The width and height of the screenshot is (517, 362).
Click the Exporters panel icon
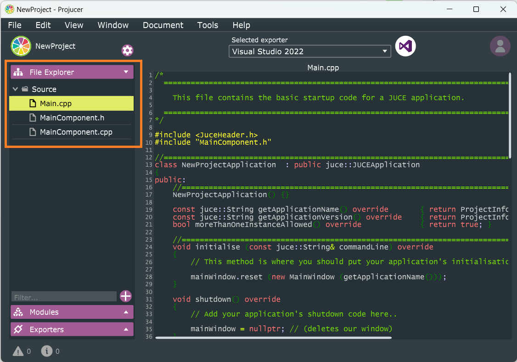coord(18,329)
